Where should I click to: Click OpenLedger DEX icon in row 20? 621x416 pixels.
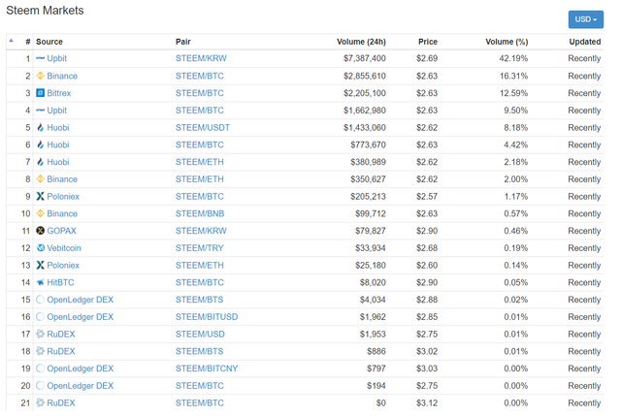[x=40, y=386]
